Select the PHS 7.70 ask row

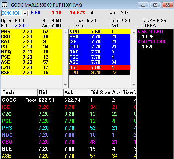[x=100, y=37]
